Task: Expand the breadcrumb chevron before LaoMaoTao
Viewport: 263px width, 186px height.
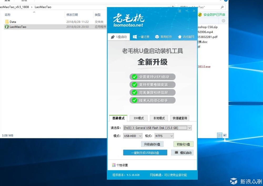Action: 32,7
